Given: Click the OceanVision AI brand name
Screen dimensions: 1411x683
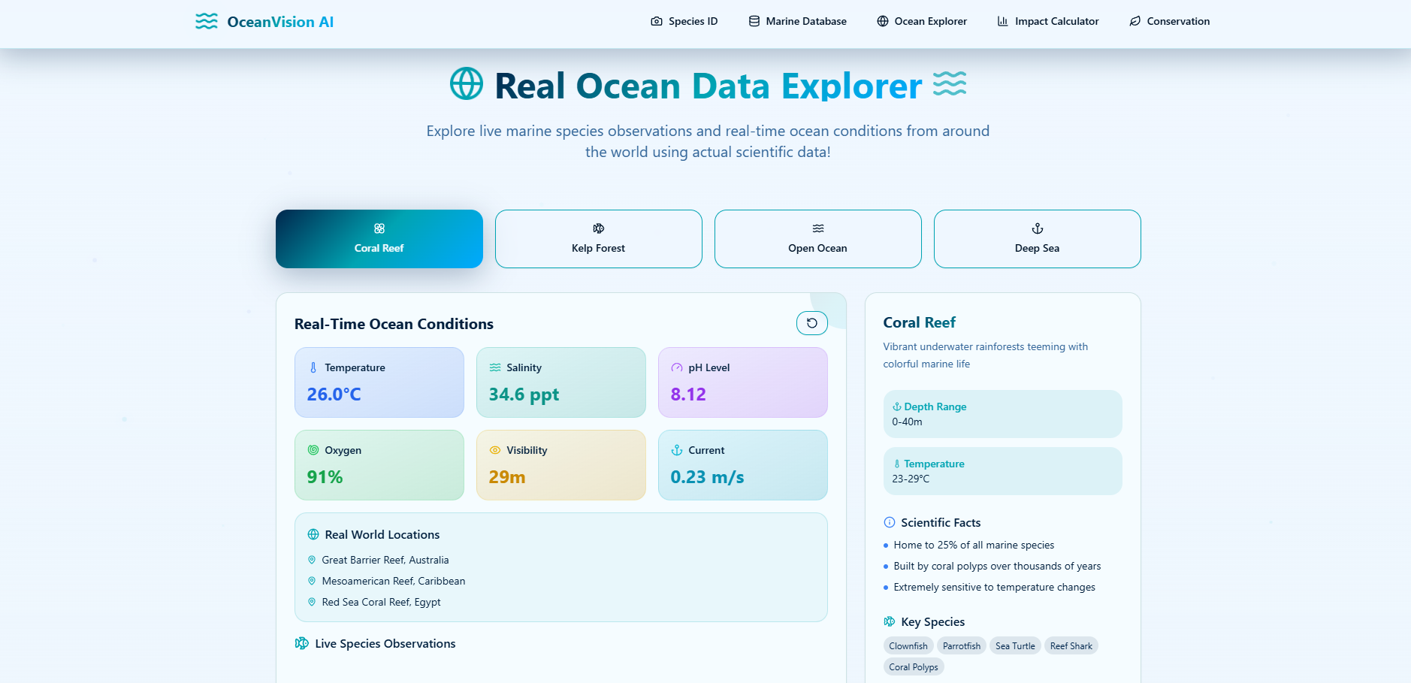Looking at the screenshot, I should pos(280,22).
